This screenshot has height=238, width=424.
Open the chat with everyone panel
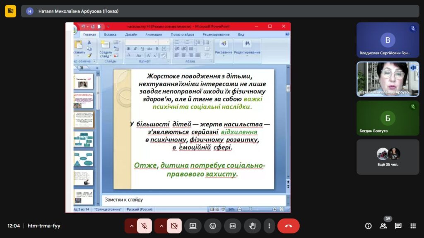(398, 226)
